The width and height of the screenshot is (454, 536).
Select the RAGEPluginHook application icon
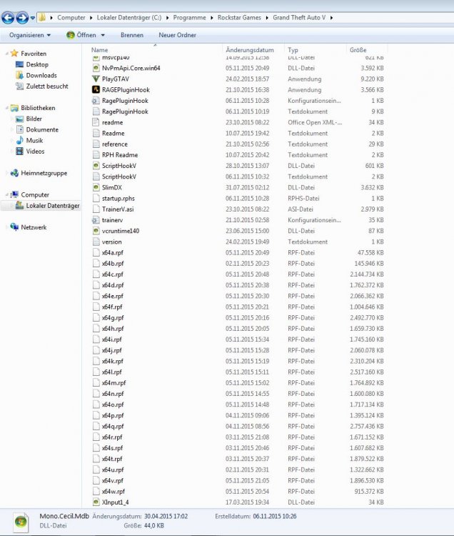pos(96,89)
